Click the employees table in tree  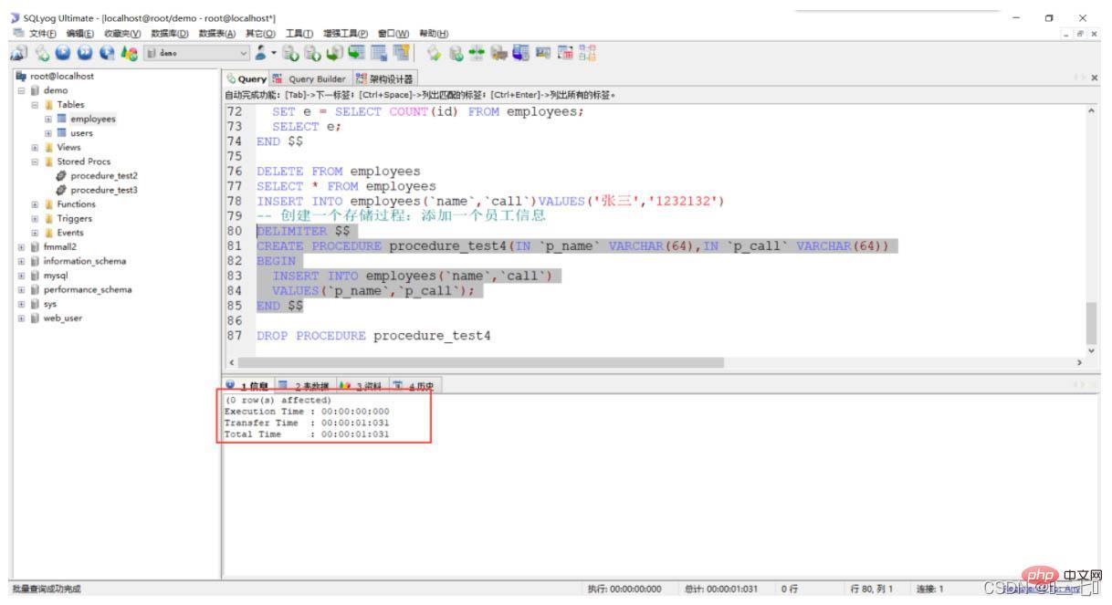92,119
